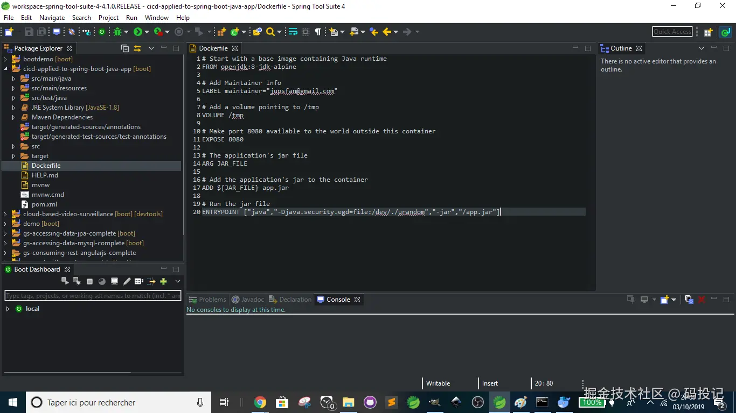Open the Search dropdown arrow beside magnifier
736x413 pixels.
[x=279, y=32]
